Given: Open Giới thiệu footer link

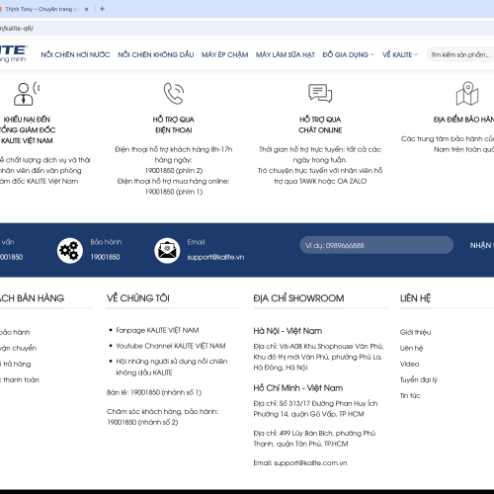Looking at the screenshot, I should 415,332.
